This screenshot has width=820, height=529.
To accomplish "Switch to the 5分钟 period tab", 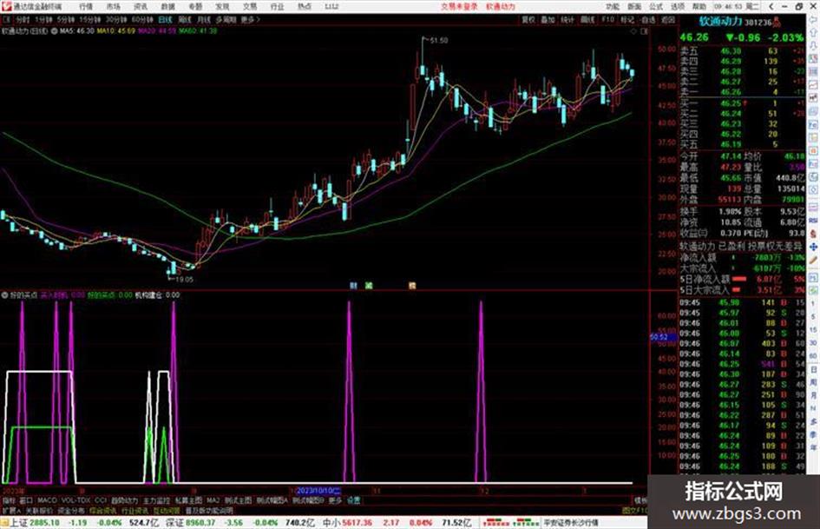I will 66,19.
